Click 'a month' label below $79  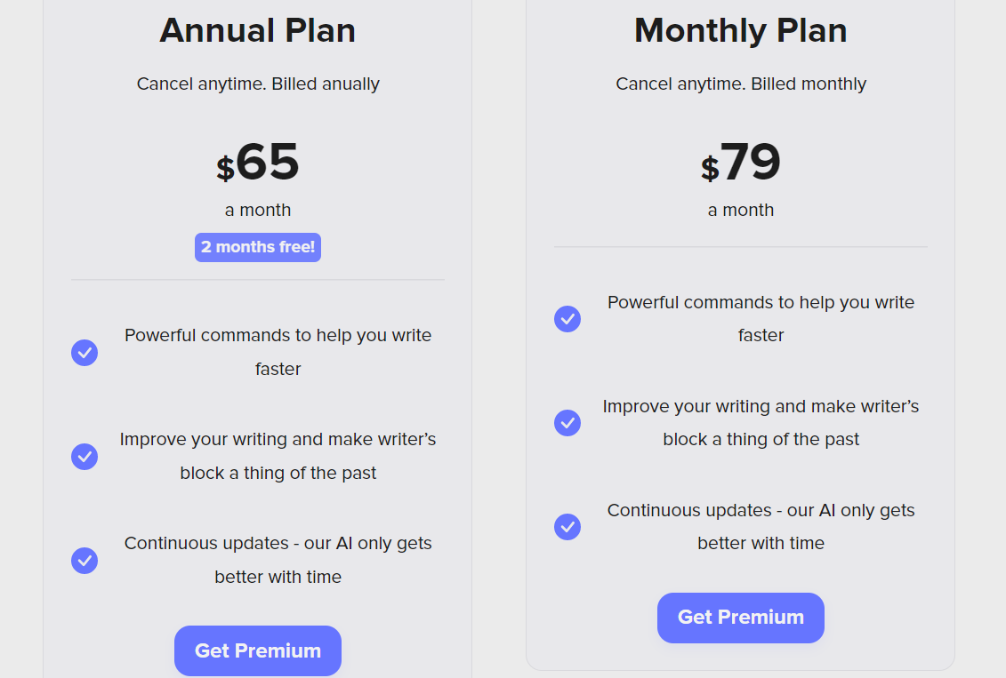741,211
